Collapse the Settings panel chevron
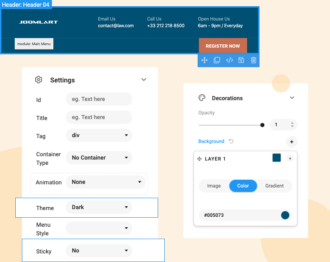Image resolution: width=330 pixels, height=262 pixels. (144, 80)
